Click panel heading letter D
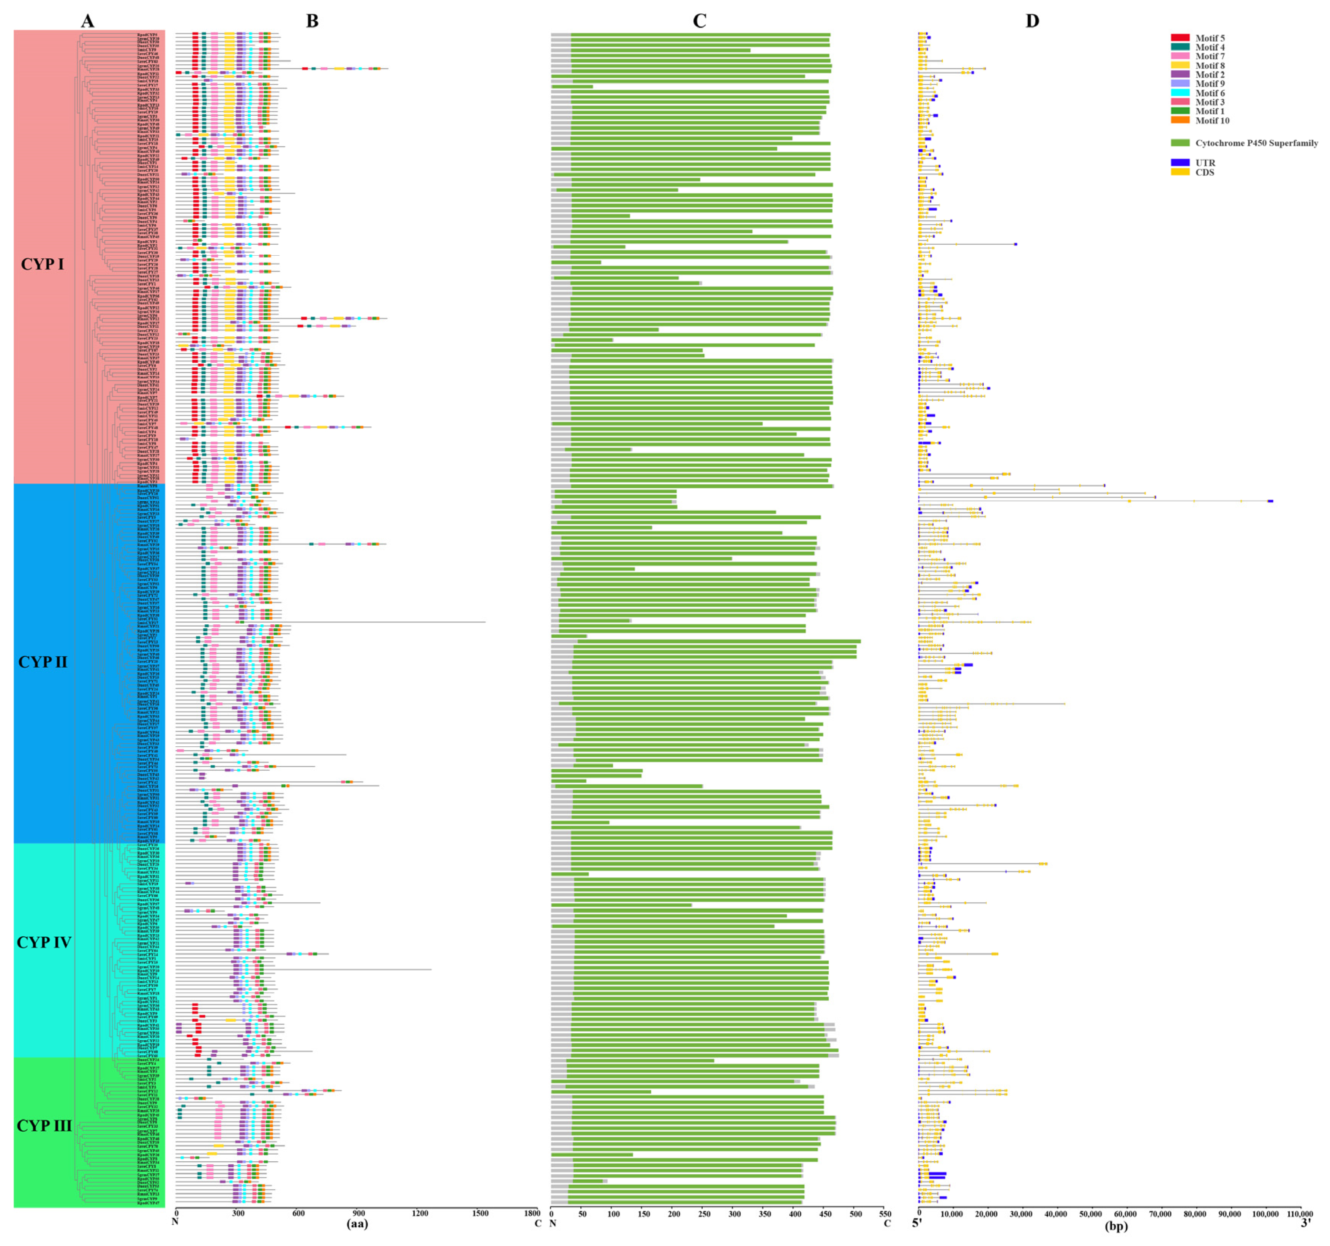1330x1246 pixels. 1032,21
